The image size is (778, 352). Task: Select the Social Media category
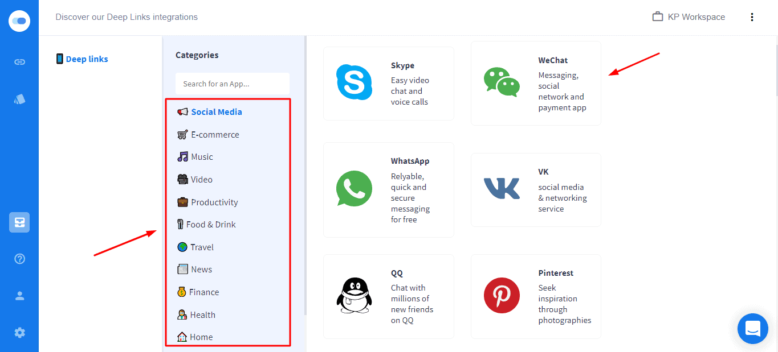tap(216, 112)
